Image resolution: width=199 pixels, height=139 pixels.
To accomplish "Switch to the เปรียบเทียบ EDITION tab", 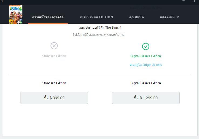I will pyautogui.click(x=96, y=17).
